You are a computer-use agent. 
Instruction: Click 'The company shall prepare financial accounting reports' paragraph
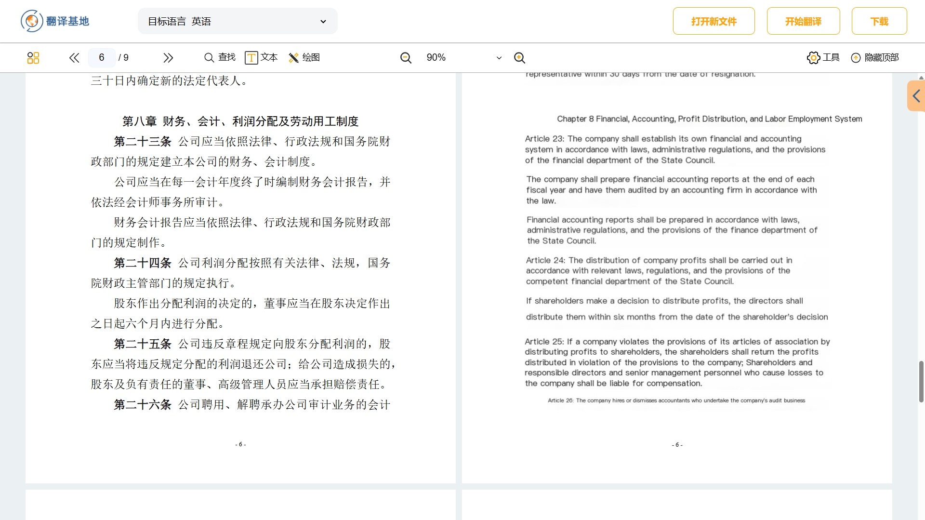pyautogui.click(x=672, y=190)
